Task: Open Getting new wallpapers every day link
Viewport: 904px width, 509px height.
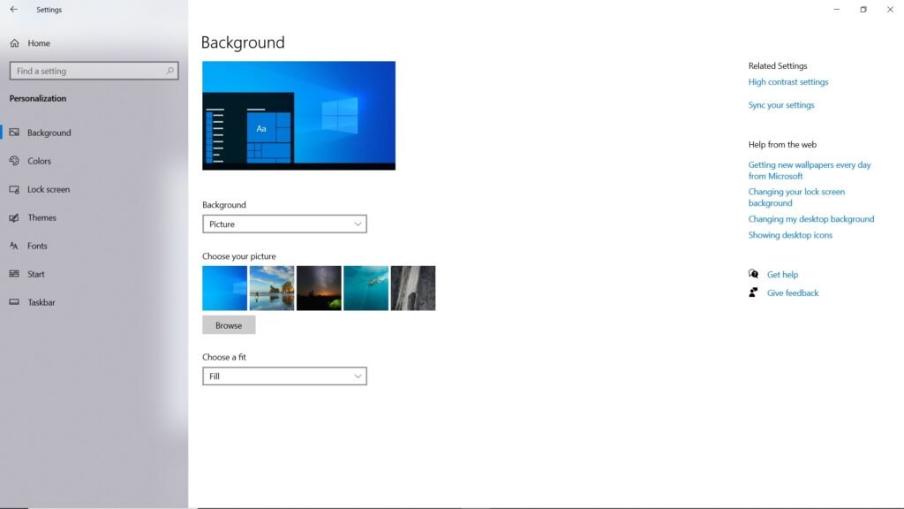Action: pyautogui.click(x=810, y=171)
